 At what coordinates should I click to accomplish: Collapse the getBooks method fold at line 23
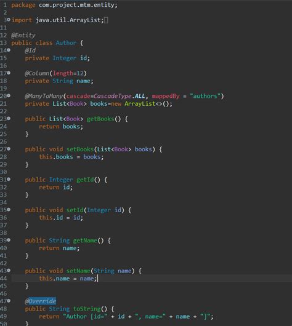9,118
